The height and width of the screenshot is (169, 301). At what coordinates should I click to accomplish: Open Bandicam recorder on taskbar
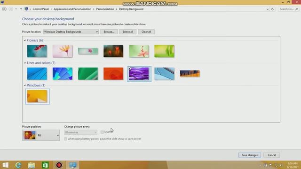point(59,165)
